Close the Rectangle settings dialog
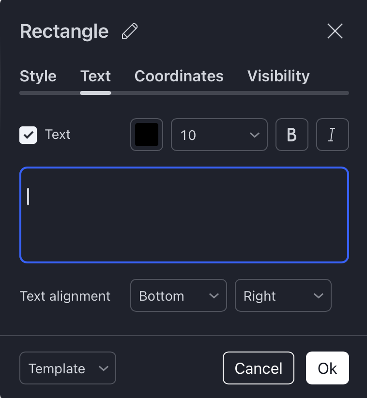 335,31
